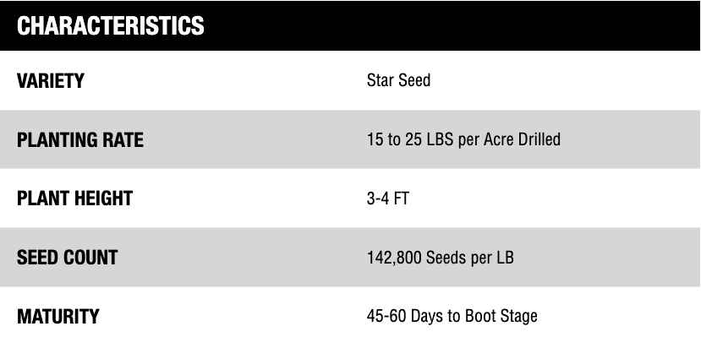
Task: Select the PLANT HEIGHT row label
Action: coord(75,199)
